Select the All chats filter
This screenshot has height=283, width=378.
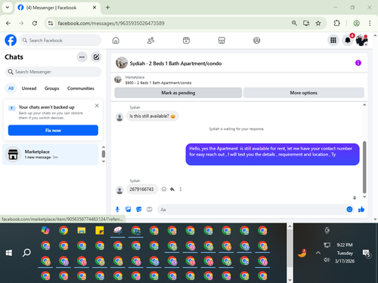[x=11, y=88]
